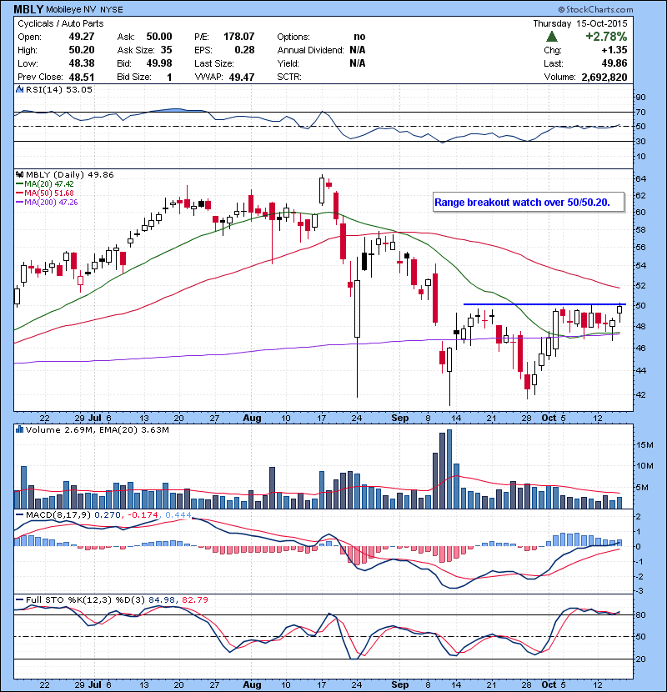Click the VWAP value 49.47

[242, 77]
